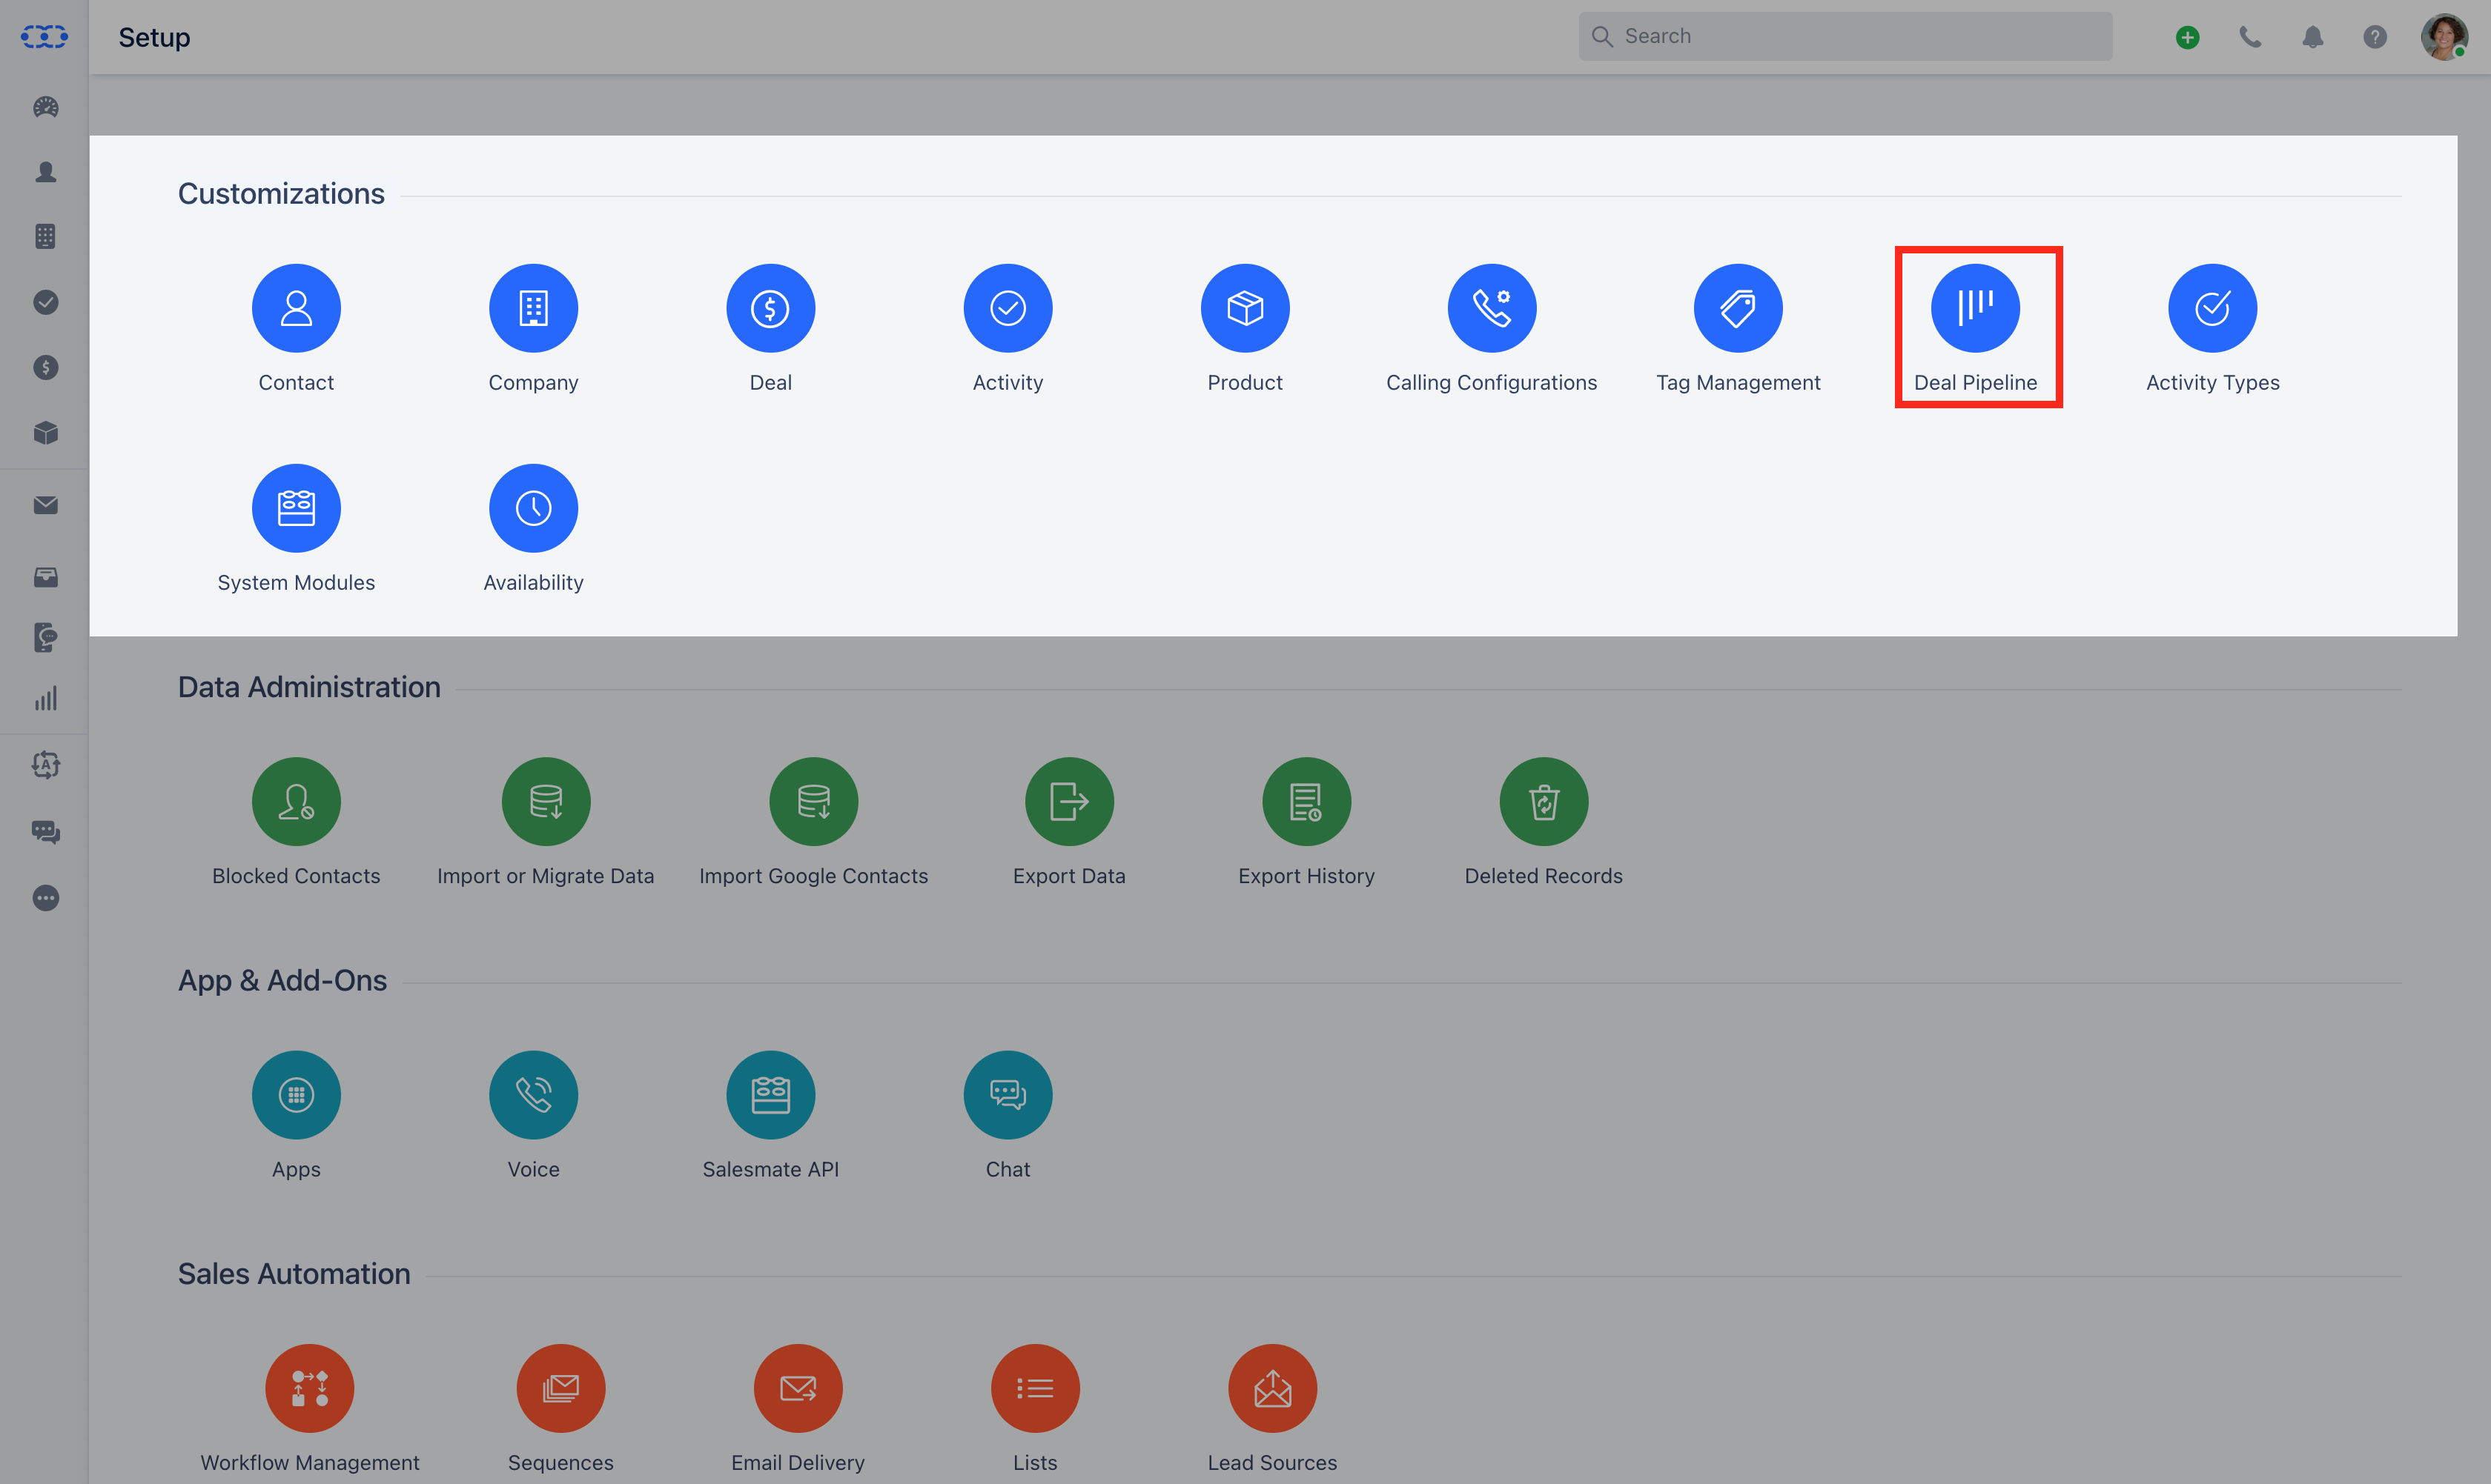
Task: Click the Search field in the header
Action: pyautogui.click(x=1845, y=36)
